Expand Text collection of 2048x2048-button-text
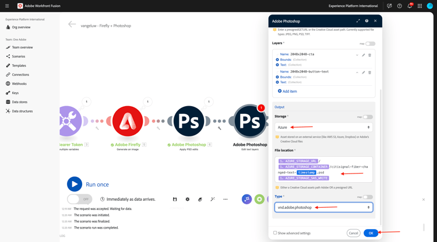This screenshot has height=242, width=437. [277, 82]
